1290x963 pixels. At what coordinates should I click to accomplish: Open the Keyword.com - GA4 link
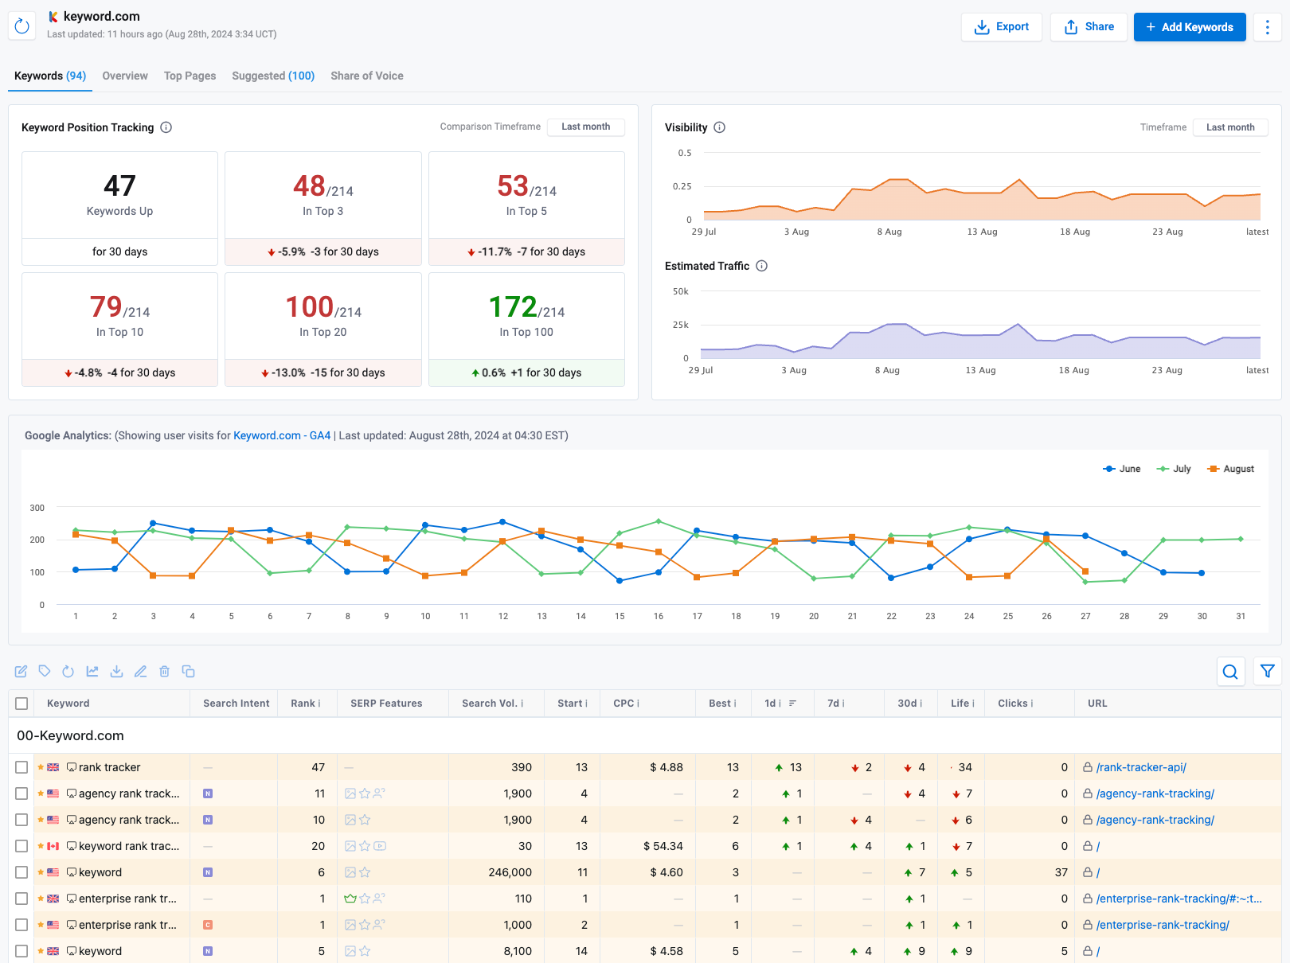282,435
